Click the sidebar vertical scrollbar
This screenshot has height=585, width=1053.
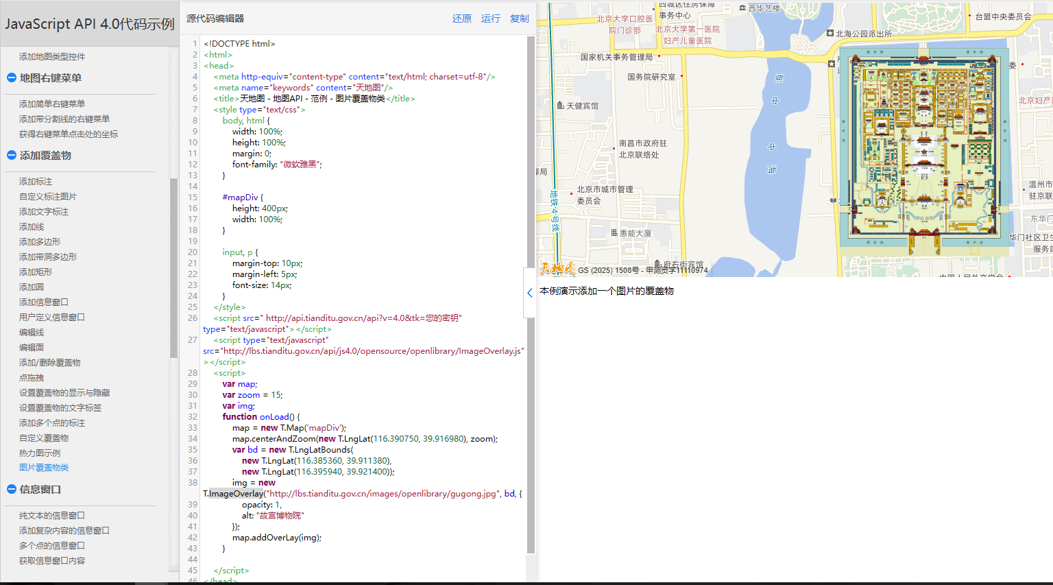click(173, 267)
